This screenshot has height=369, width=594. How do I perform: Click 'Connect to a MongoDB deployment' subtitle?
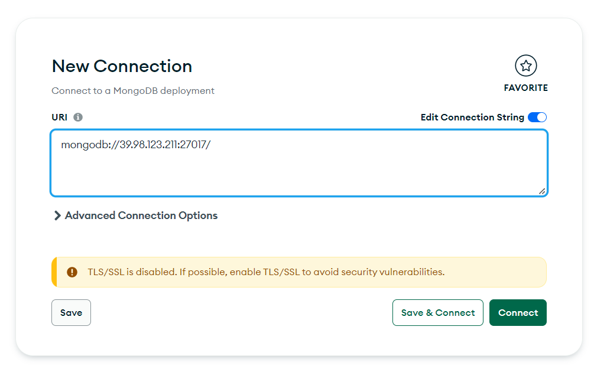point(133,91)
